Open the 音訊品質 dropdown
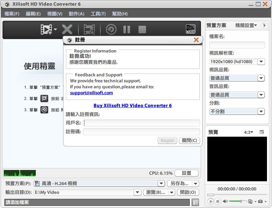The image size is (272, 208). click(261, 95)
